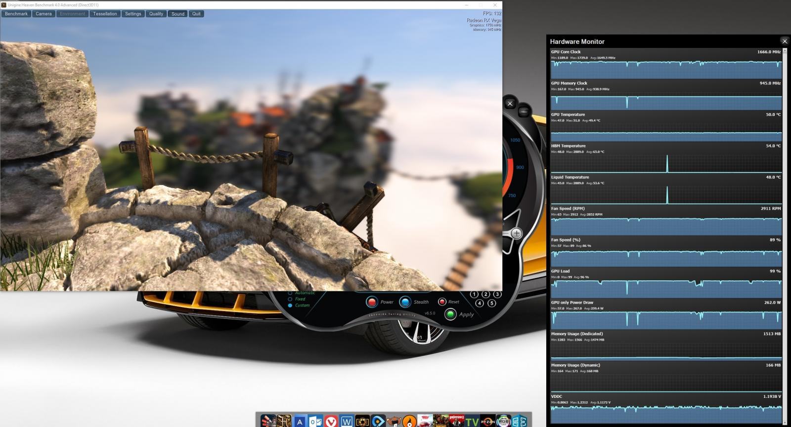This screenshot has height=427, width=791.
Task: Load TriXX profile 4
Action: pos(480,303)
